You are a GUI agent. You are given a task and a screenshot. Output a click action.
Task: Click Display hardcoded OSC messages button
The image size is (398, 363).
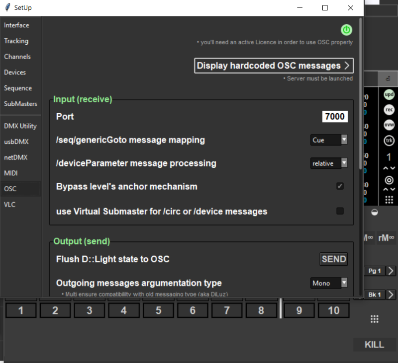point(274,66)
